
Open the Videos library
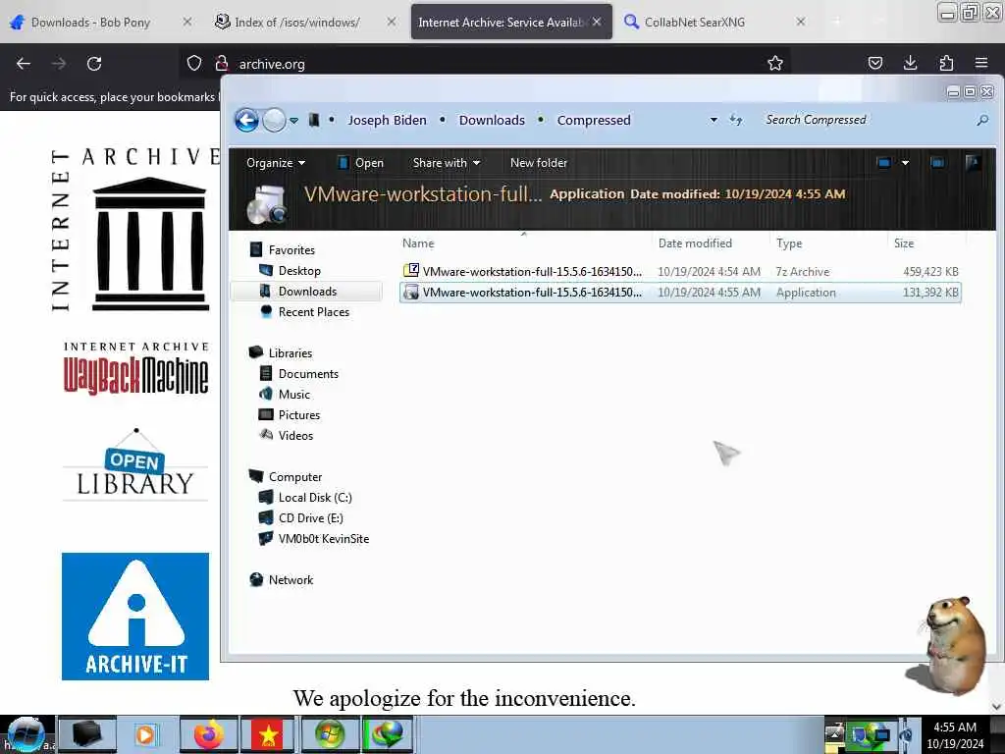[x=295, y=435]
